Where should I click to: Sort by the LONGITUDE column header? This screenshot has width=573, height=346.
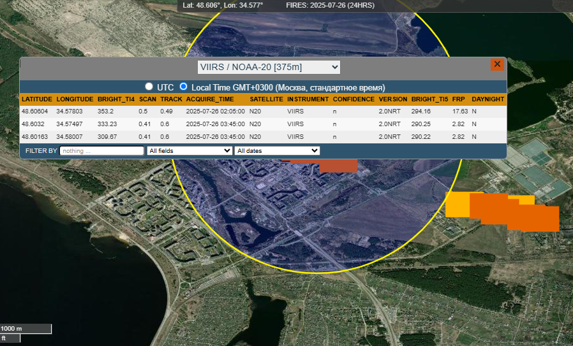pyautogui.click(x=75, y=99)
